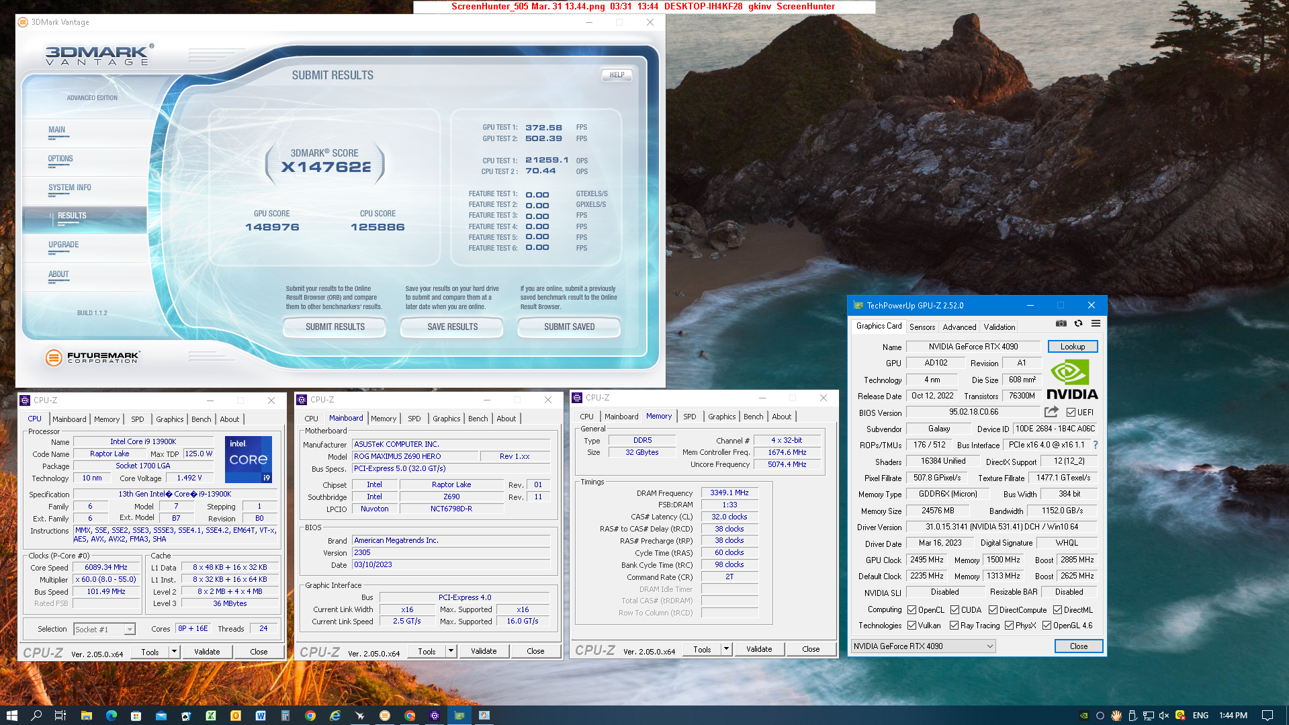1289x725 pixels.
Task: Switch to GPU-Z taskbar icon
Action: coord(459,716)
